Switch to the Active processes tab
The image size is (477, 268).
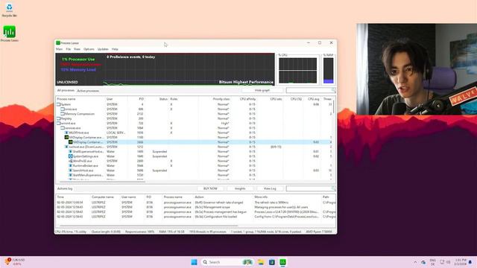tap(88, 91)
